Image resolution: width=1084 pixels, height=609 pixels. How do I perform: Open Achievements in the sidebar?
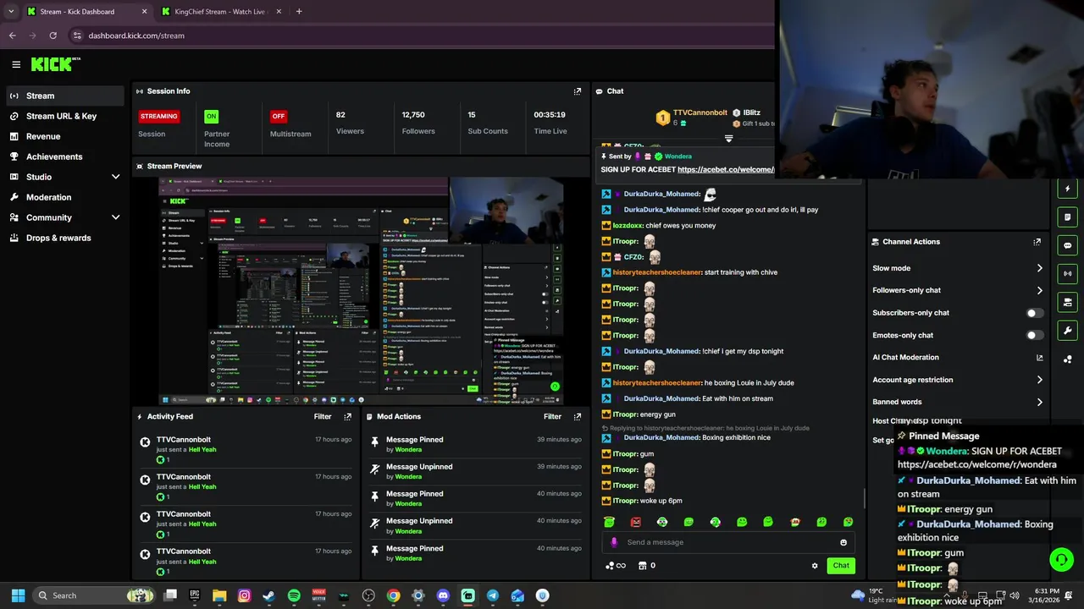tap(64, 156)
